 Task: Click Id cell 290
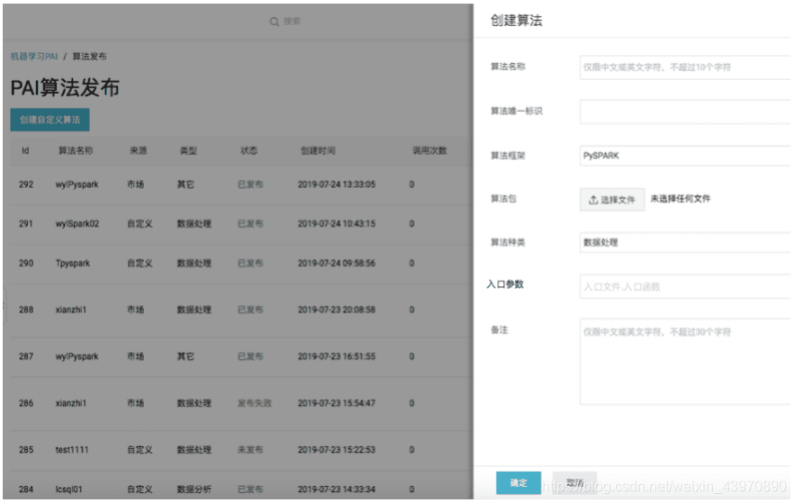[x=26, y=264]
